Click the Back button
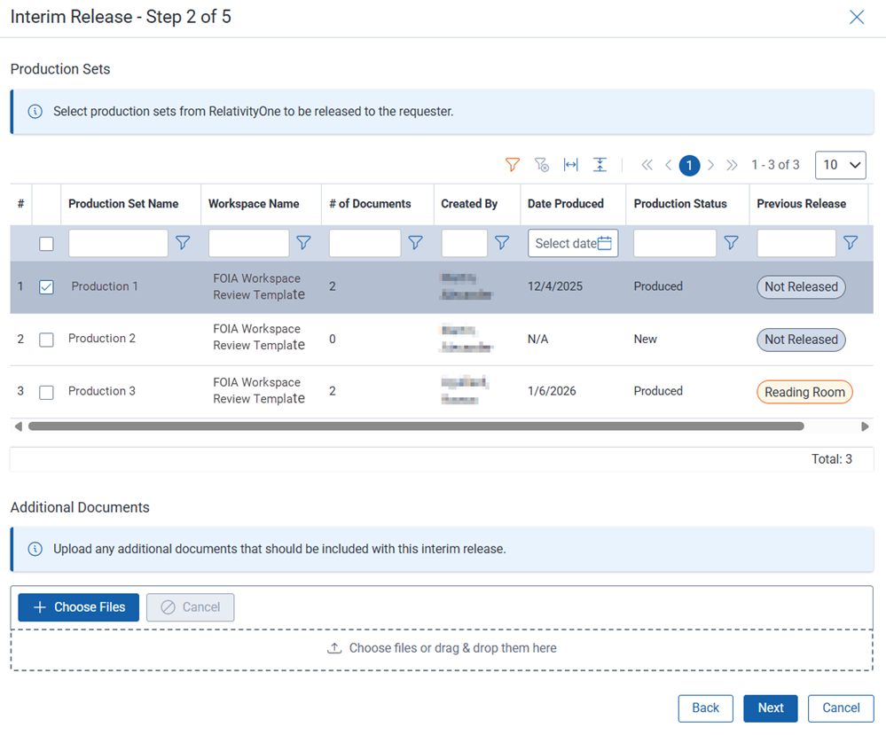This screenshot has height=735, width=886. 706,708
